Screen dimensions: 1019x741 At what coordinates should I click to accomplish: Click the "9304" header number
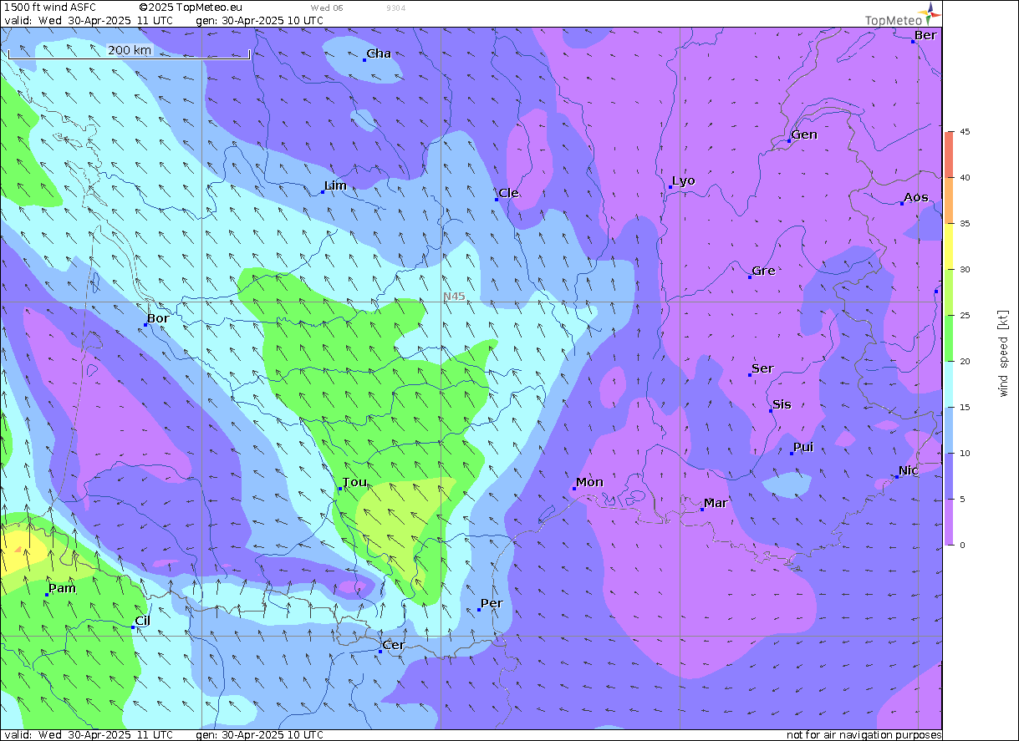pyautogui.click(x=396, y=8)
